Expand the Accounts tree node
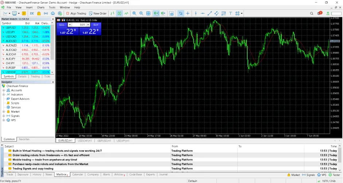Image resolution: width=343 pixels, height=183 pixels. [4, 90]
